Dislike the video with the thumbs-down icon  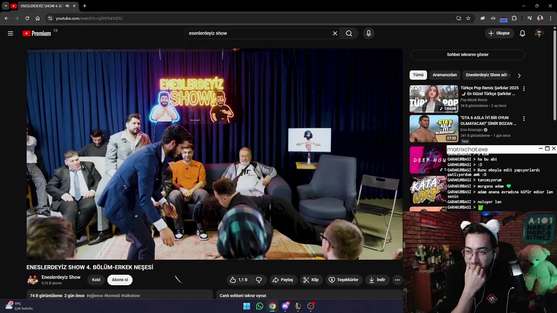259,280
